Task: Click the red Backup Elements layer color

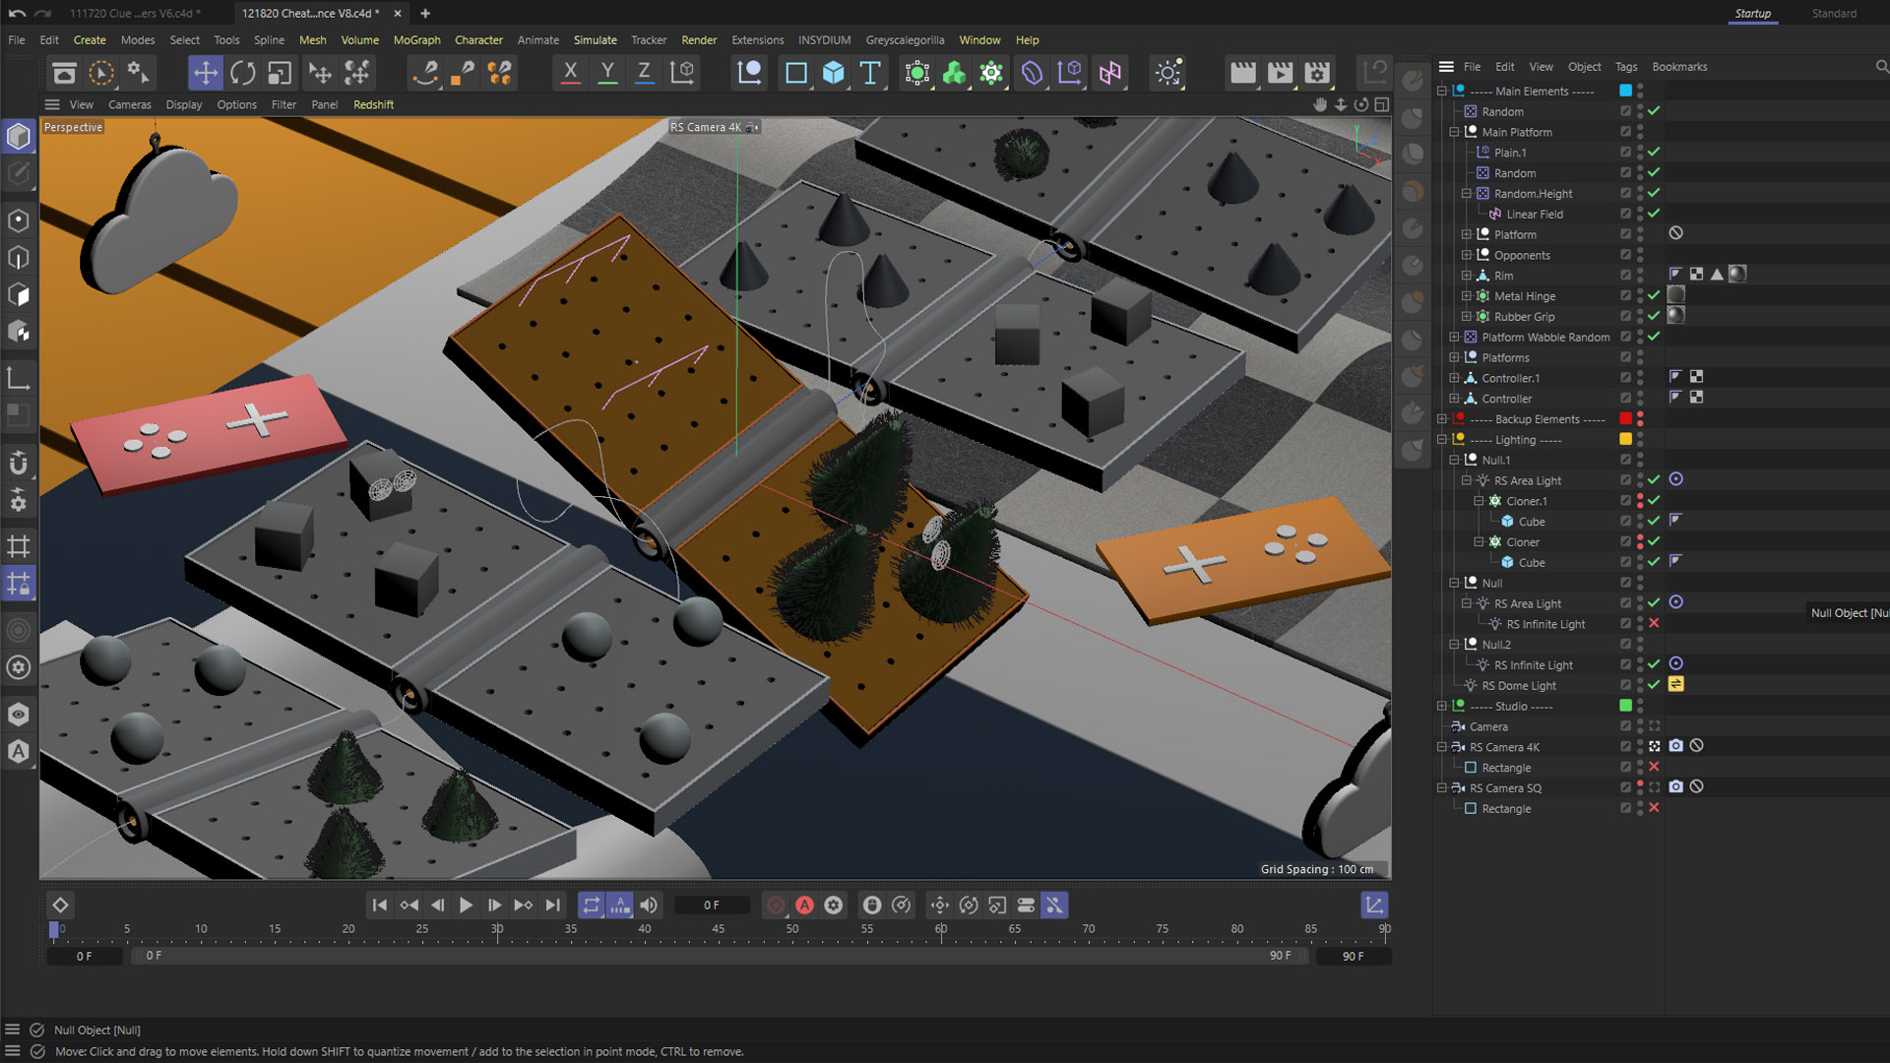Action: pos(1625,419)
